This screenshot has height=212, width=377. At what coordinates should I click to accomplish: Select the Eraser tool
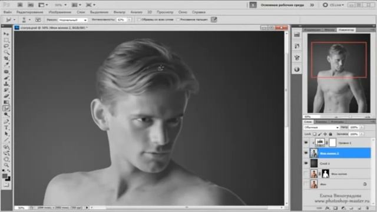(x=6, y=97)
